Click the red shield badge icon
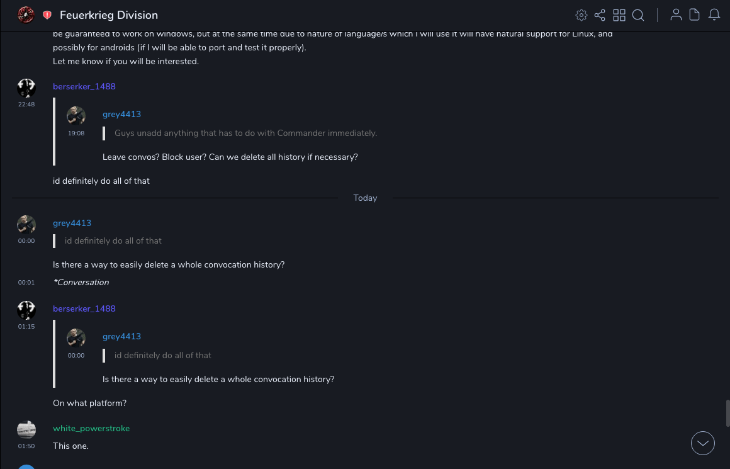Screen dimensions: 730x469 coord(47,15)
